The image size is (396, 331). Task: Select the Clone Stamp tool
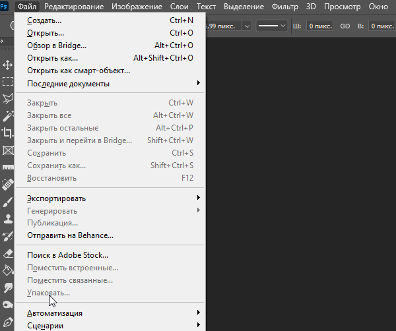(x=7, y=219)
